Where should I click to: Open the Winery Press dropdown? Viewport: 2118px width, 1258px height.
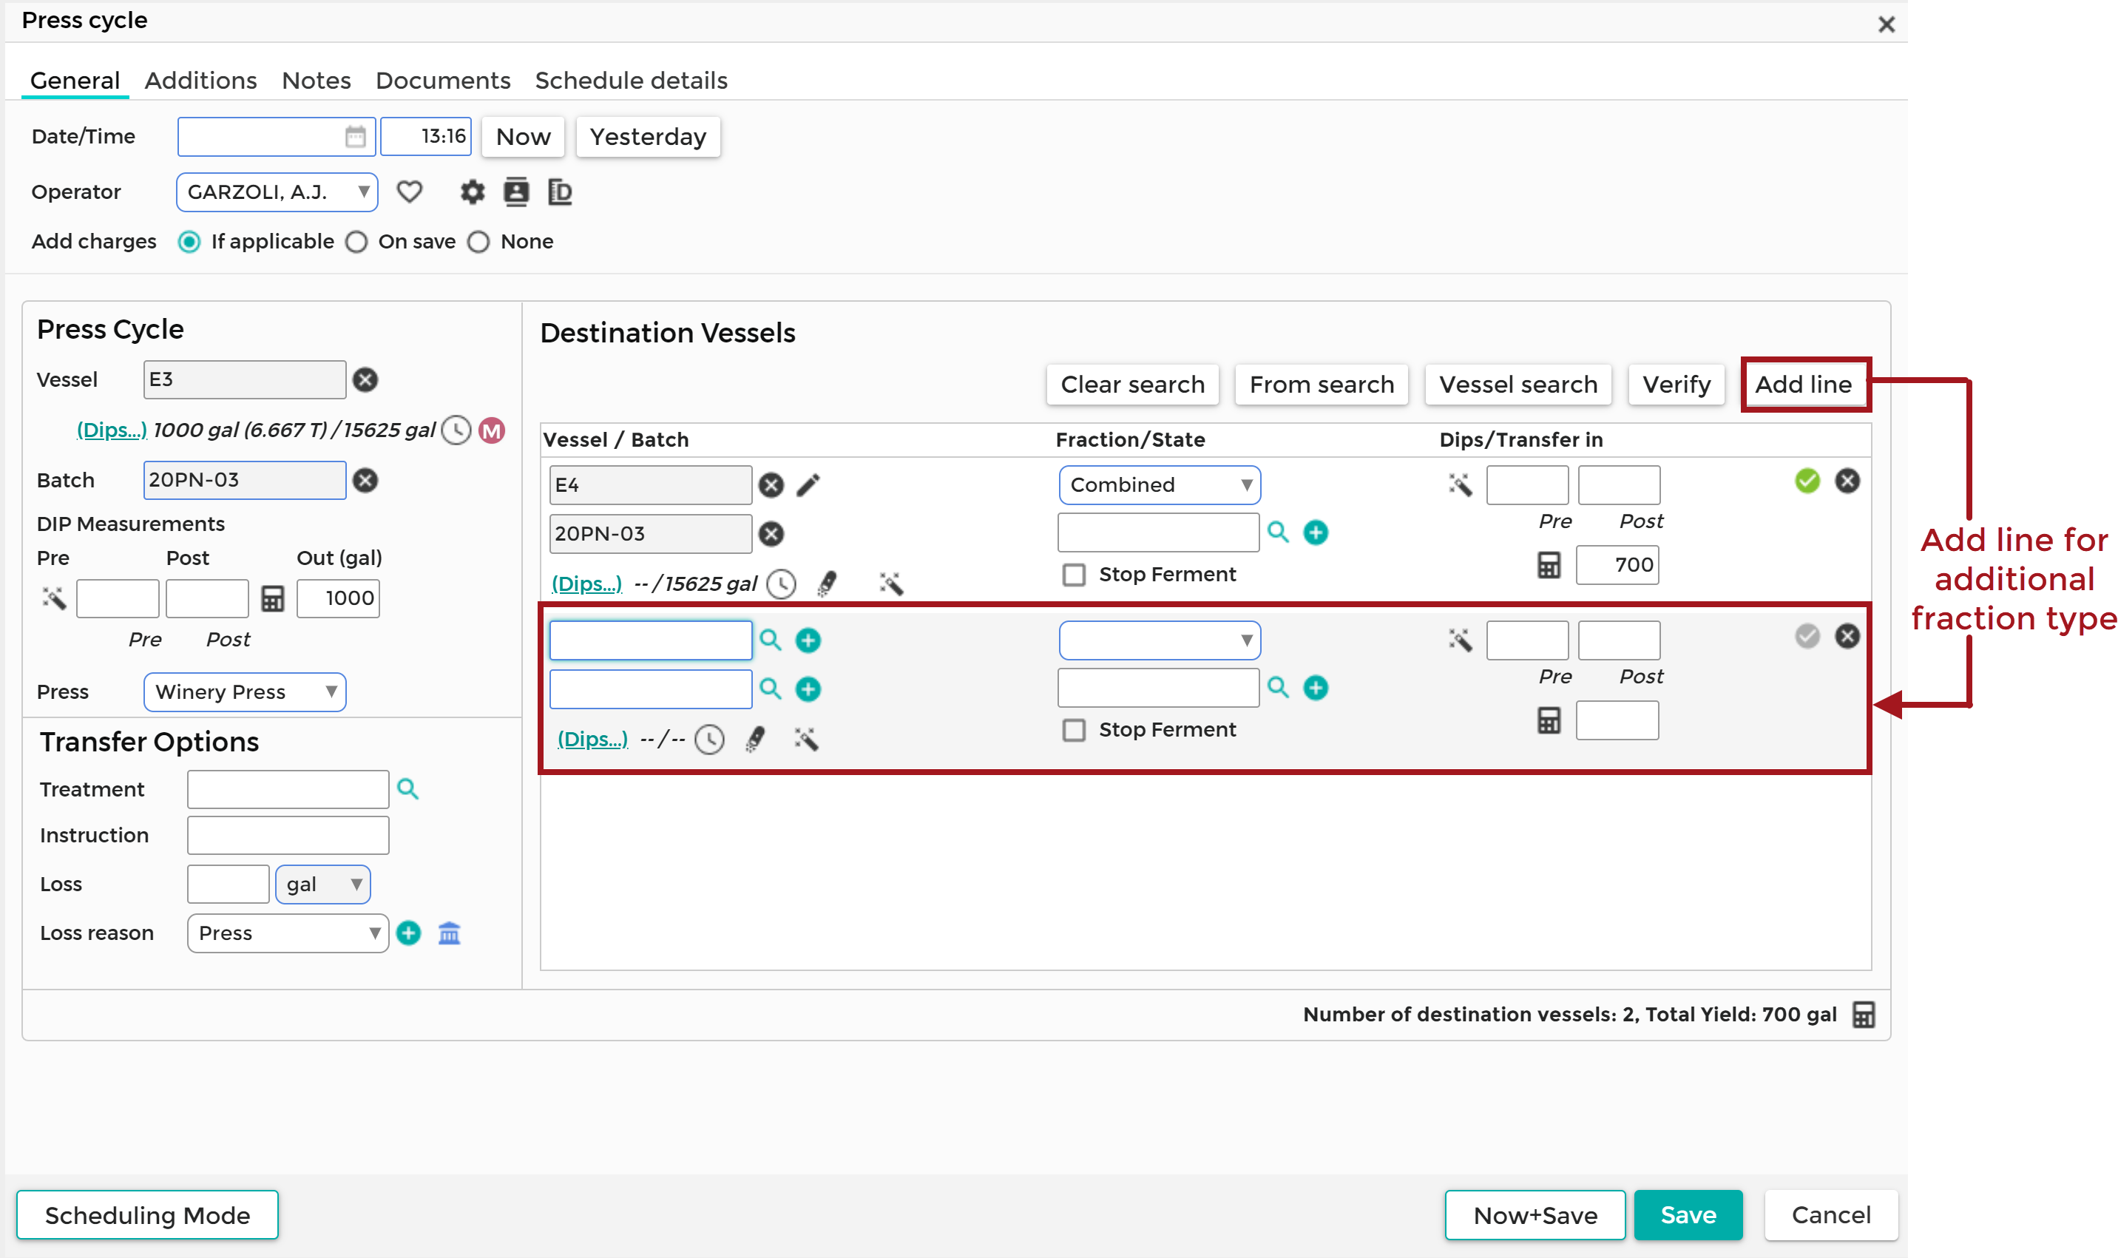coord(245,691)
